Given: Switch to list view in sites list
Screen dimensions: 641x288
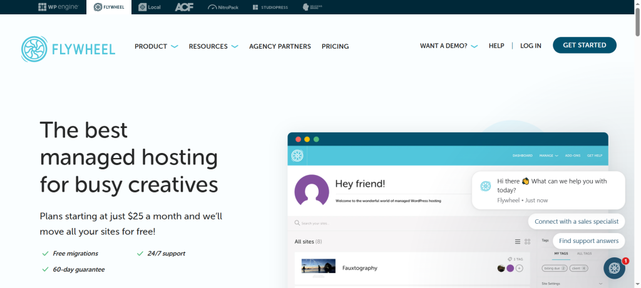Looking at the screenshot, I should (x=518, y=241).
